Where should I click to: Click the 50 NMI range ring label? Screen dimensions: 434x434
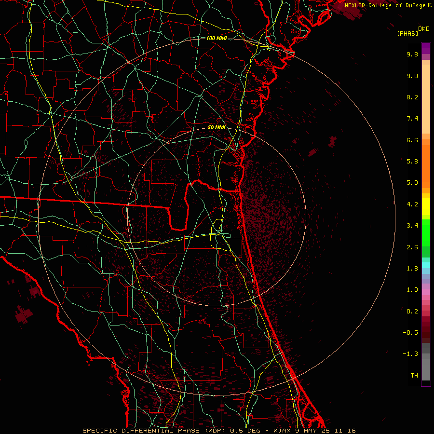click(x=217, y=128)
